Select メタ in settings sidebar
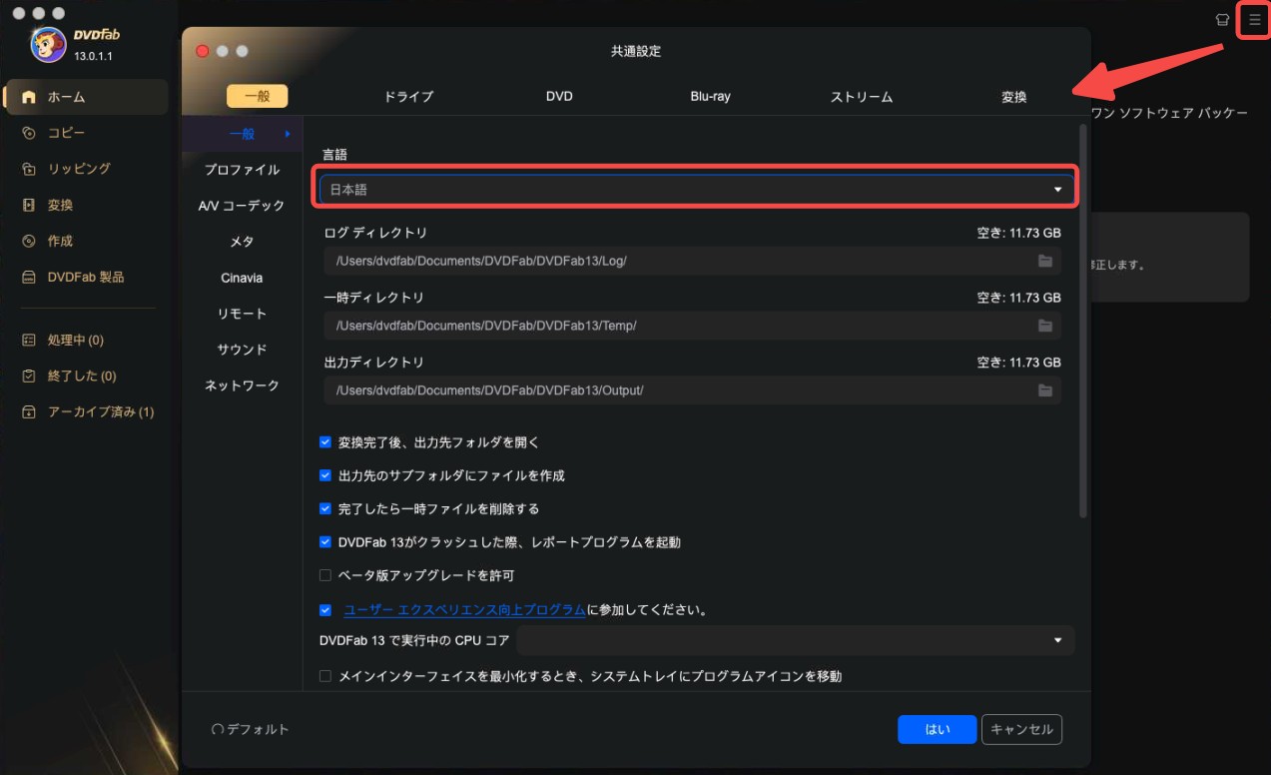Screen dimensions: 1271x775 click(x=242, y=242)
